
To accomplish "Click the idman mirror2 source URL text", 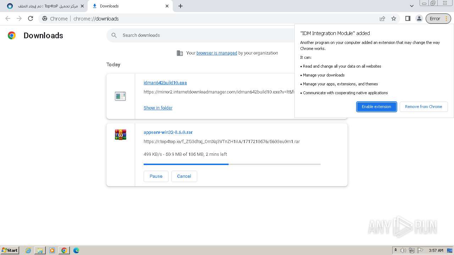I will click(x=219, y=92).
